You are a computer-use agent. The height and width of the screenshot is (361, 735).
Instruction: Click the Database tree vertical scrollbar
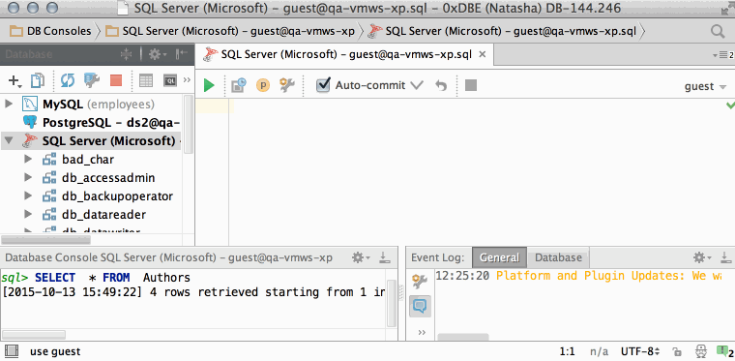[188, 124]
